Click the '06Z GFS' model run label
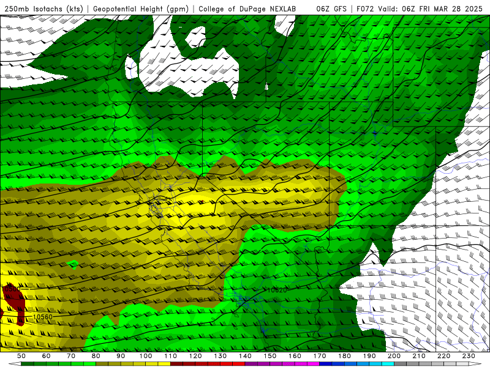Viewport: 490px width, 367px height. (x=331, y=9)
